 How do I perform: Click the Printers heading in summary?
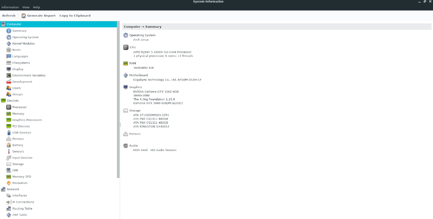[135, 134]
